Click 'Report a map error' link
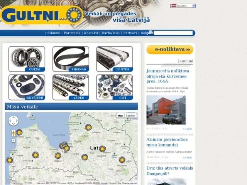The image size is (247, 185). click(x=130, y=183)
